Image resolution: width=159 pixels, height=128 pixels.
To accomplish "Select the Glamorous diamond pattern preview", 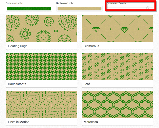I will (117, 28).
